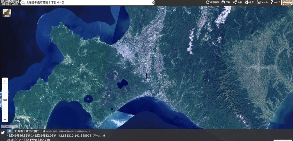Screen dimensions: 293x141
Task: Click the crosshair at map center
Action: coord(146,76)
